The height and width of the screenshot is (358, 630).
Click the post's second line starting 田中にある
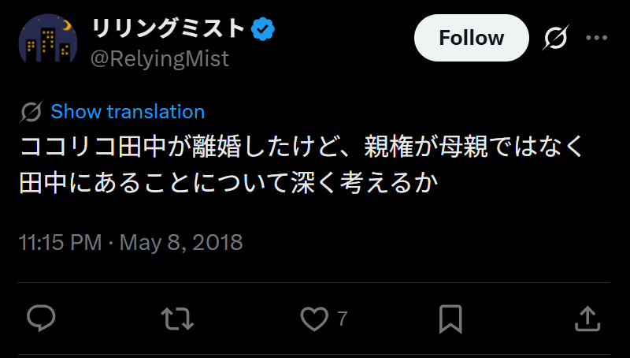coord(228,184)
